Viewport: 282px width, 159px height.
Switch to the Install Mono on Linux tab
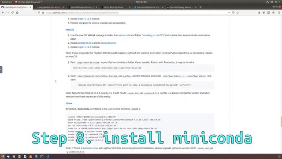[x=82, y=7]
